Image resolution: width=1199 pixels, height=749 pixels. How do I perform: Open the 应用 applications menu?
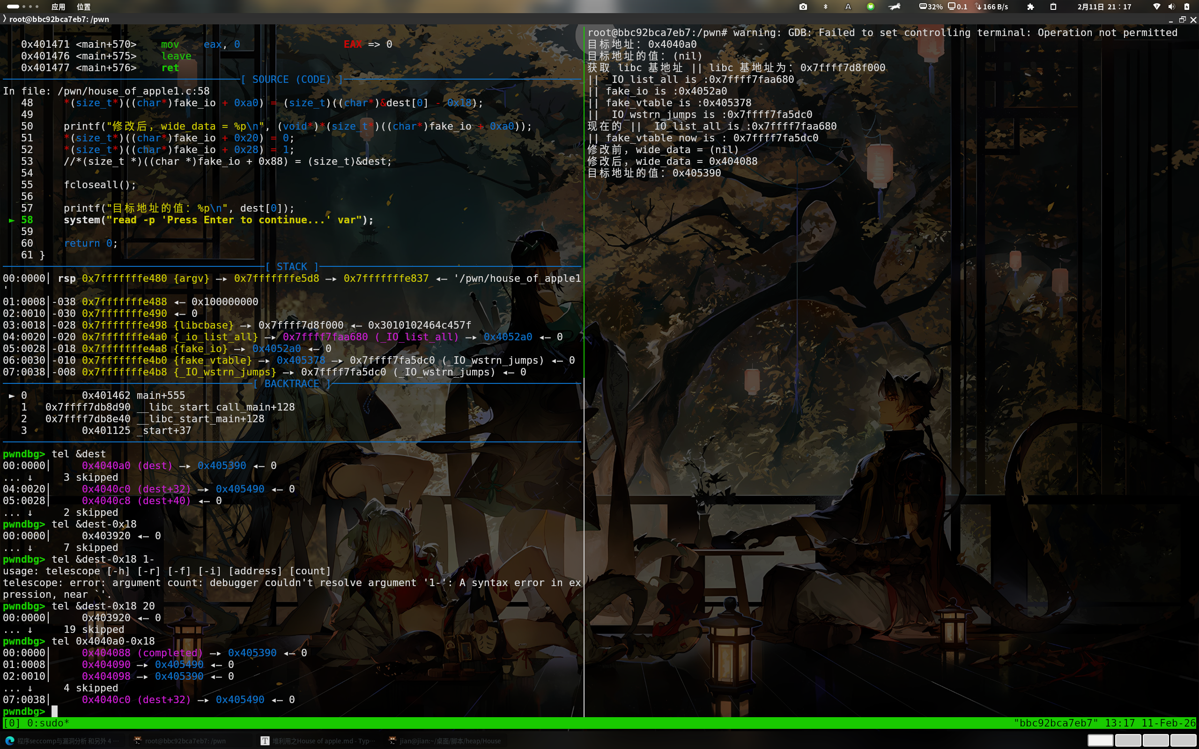pos(58,7)
